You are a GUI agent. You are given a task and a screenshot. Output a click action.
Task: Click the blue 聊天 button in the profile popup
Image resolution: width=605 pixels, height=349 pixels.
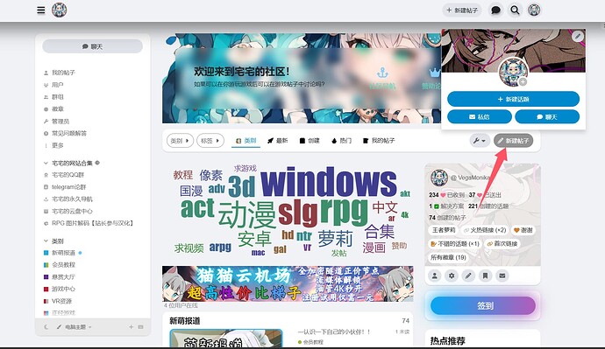[x=547, y=116]
